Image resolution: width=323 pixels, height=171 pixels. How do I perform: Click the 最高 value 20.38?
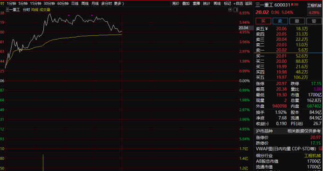coord(282,89)
